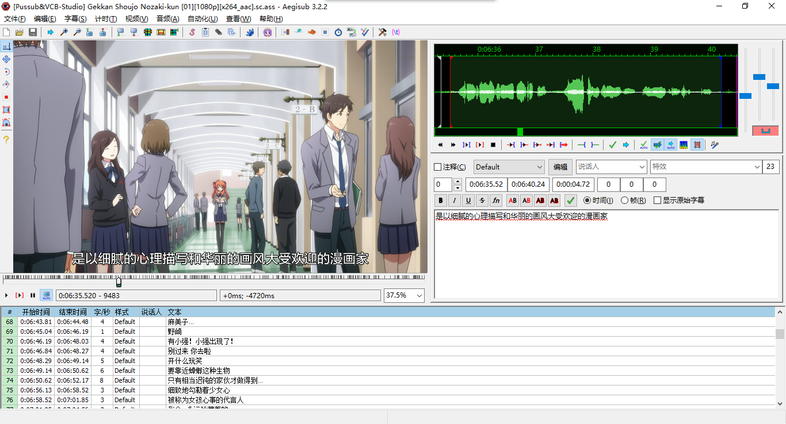
Task: Click the fn font name button
Action: click(x=496, y=201)
